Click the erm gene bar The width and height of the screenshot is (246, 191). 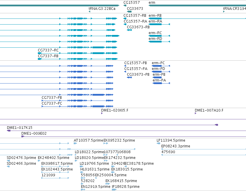[x=197, y=6]
